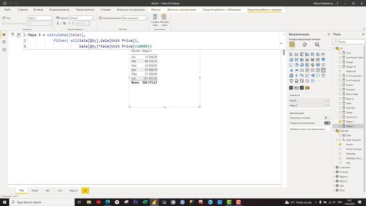Viewport: 366px width, 206px height.
Task: Check the Cost measure checkbox
Action: point(340,53)
